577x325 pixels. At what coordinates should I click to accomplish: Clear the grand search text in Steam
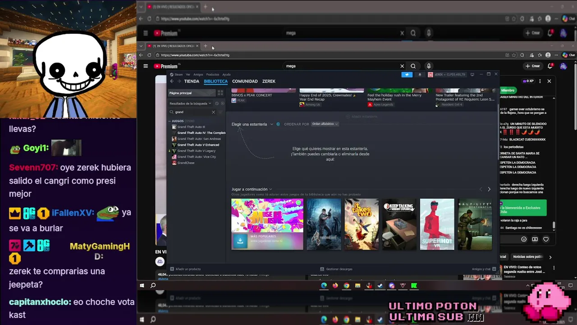213,112
